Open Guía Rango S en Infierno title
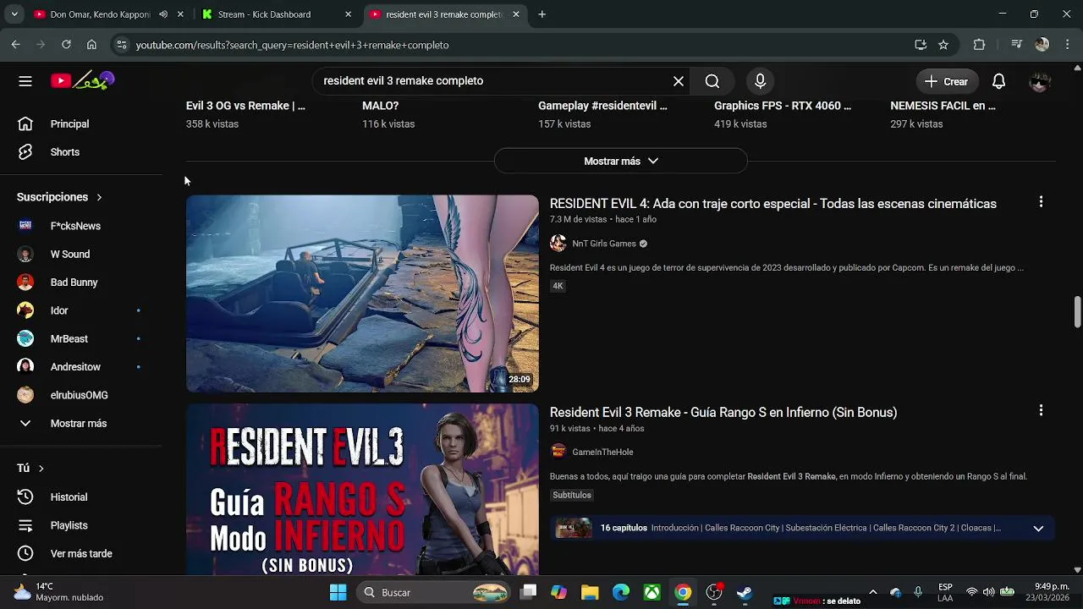1083x609 pixels. click(x=723, y=413)
